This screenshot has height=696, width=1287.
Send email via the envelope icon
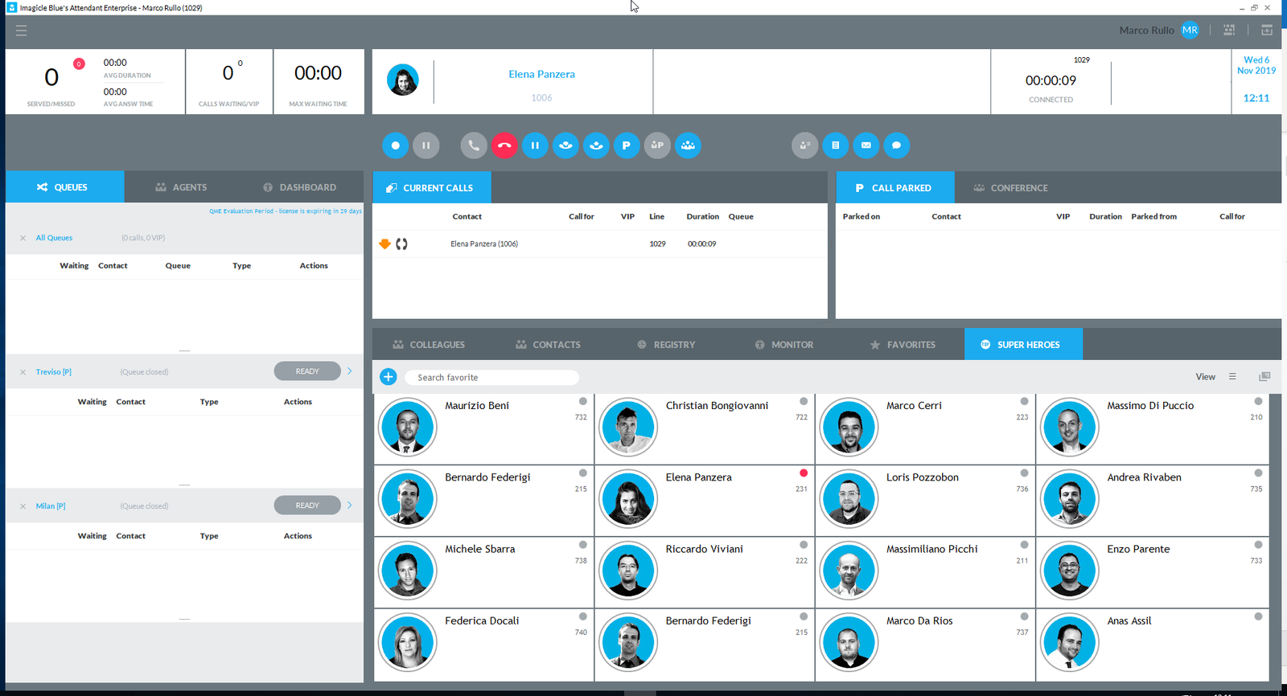click(x=866, y=145)
